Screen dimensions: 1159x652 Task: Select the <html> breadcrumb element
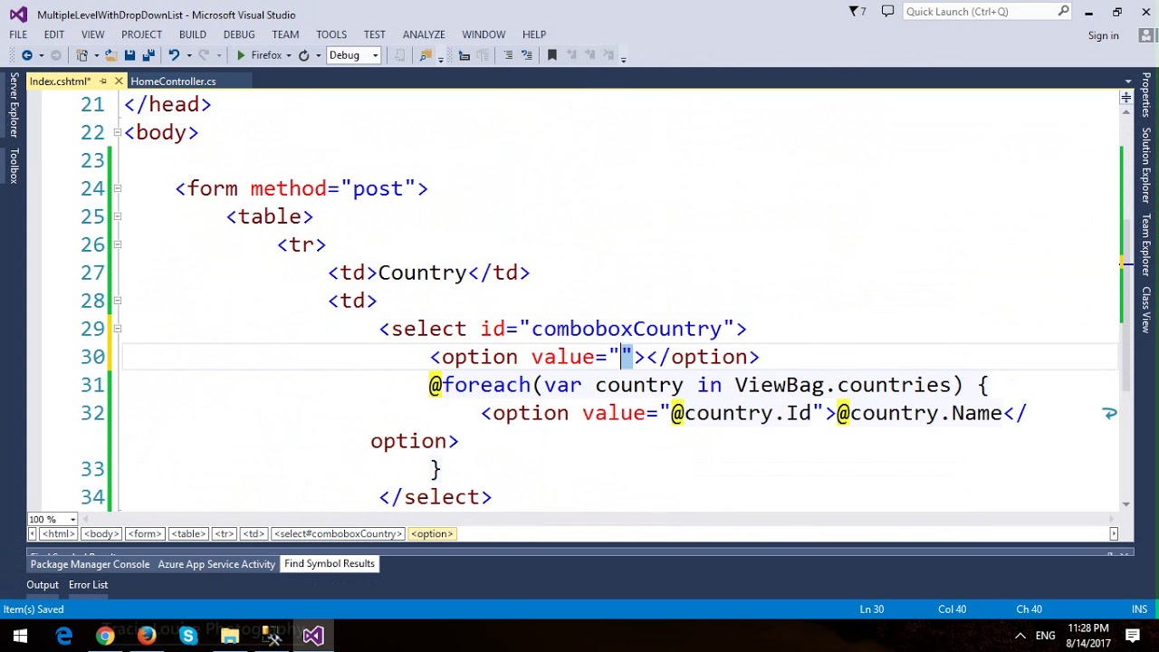[58, 534]
